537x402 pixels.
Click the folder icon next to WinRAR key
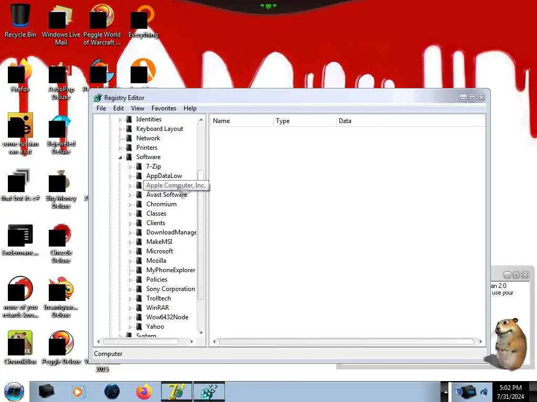(138, 308)
